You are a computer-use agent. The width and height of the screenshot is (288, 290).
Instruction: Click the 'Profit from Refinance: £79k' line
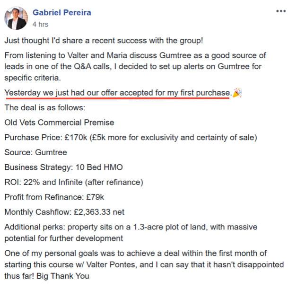point(54,197)
